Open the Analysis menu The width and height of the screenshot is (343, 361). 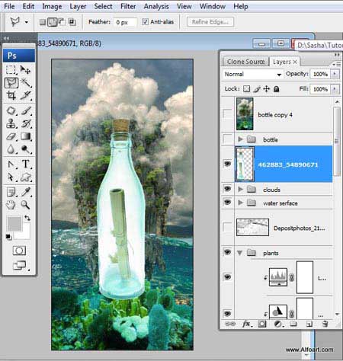156,6
